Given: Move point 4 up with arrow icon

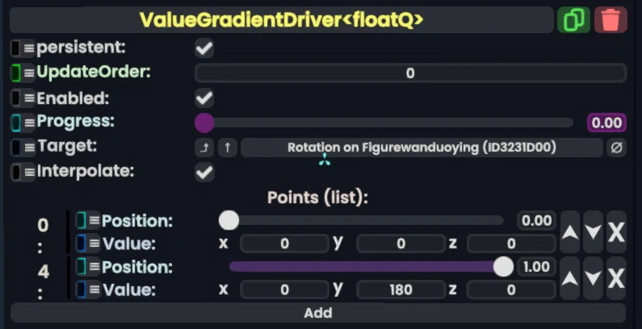Looking at the screenshot, I should coord(569,278).
